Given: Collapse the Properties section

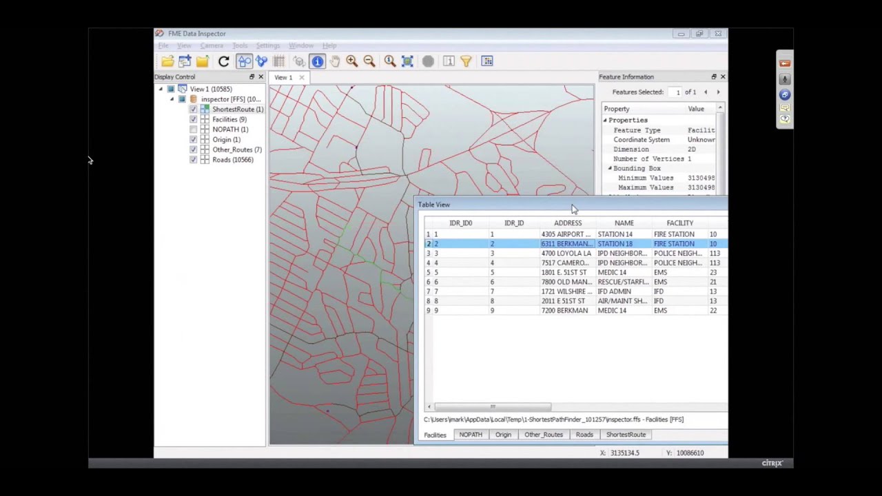Looking at the screenshot, I should pos(605,120).
